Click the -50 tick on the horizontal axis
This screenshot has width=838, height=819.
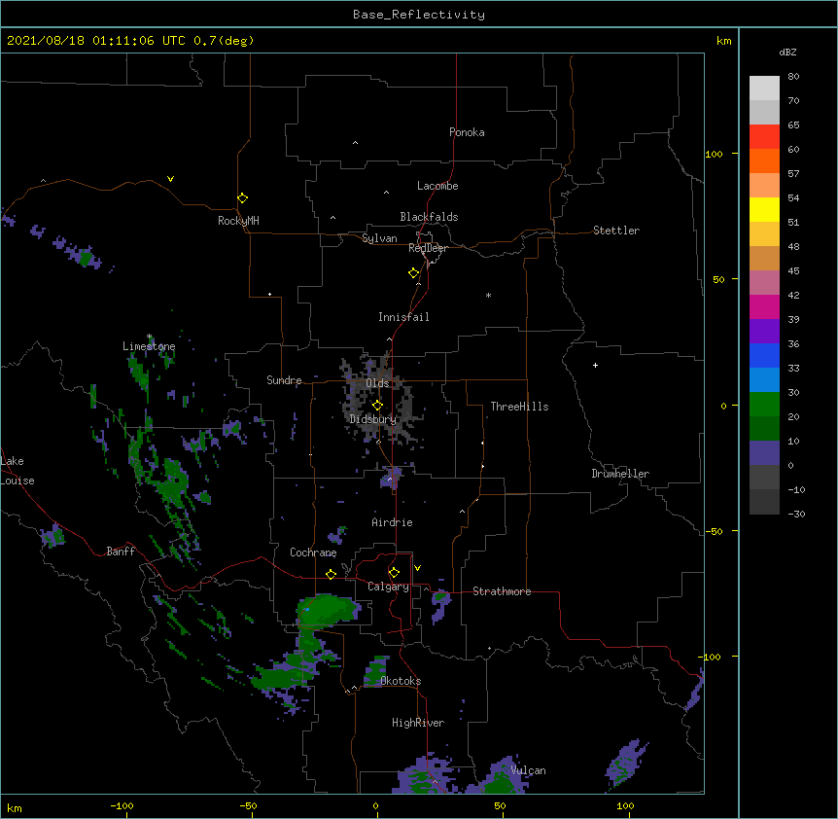(x=249, y=805)
